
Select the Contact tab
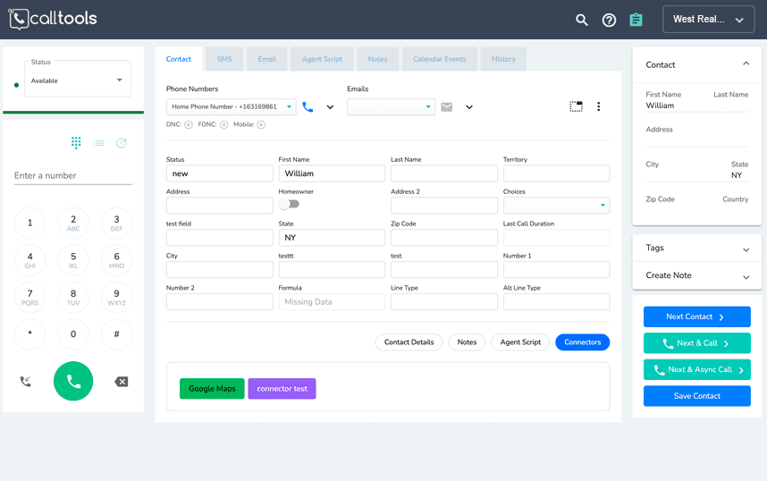[x=179, y=59]
